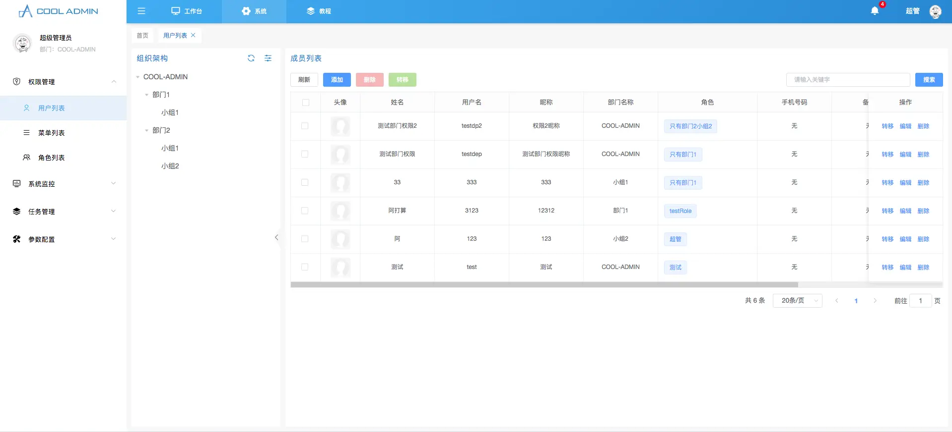
Task: Open the notification bell icon
Action: click(x=875, y=11)
